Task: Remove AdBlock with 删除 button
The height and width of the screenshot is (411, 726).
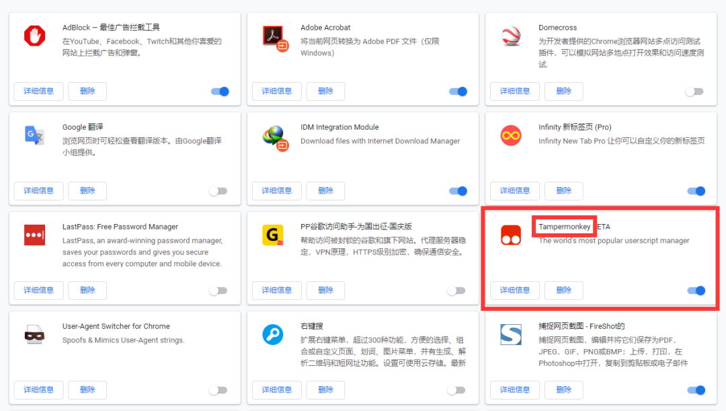Action: pos(87,91)
